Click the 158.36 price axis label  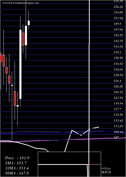[118, 1]
